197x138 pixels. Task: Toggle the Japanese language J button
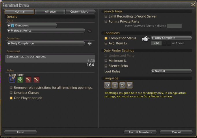(x=107, y=85)
